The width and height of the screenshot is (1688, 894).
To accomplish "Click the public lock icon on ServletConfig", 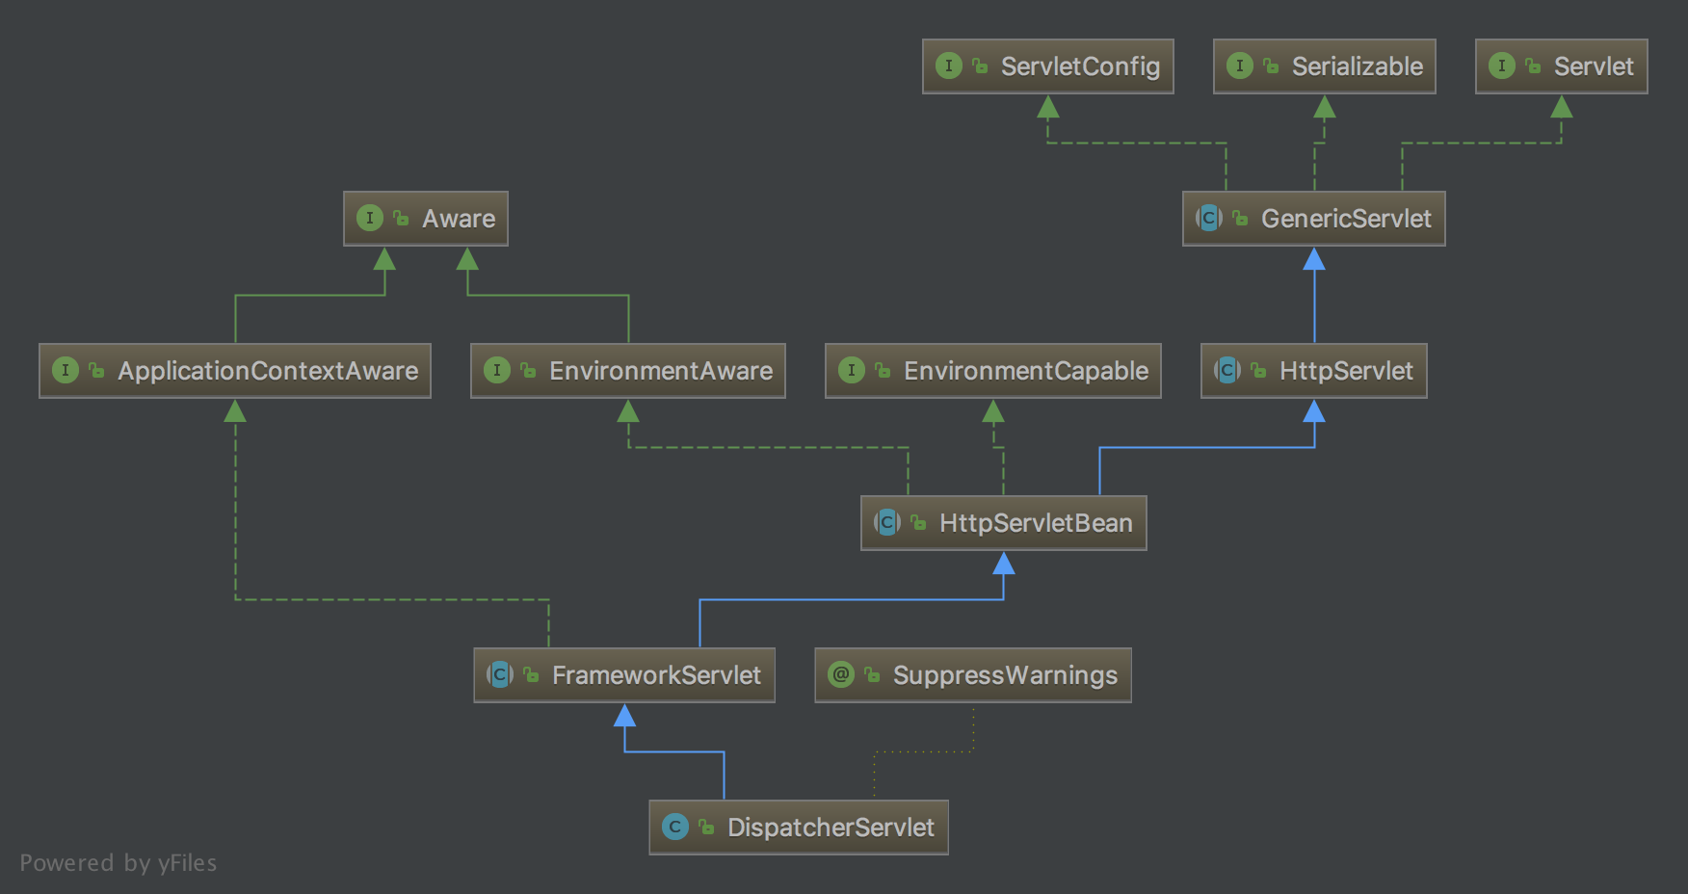I will 980,66.
